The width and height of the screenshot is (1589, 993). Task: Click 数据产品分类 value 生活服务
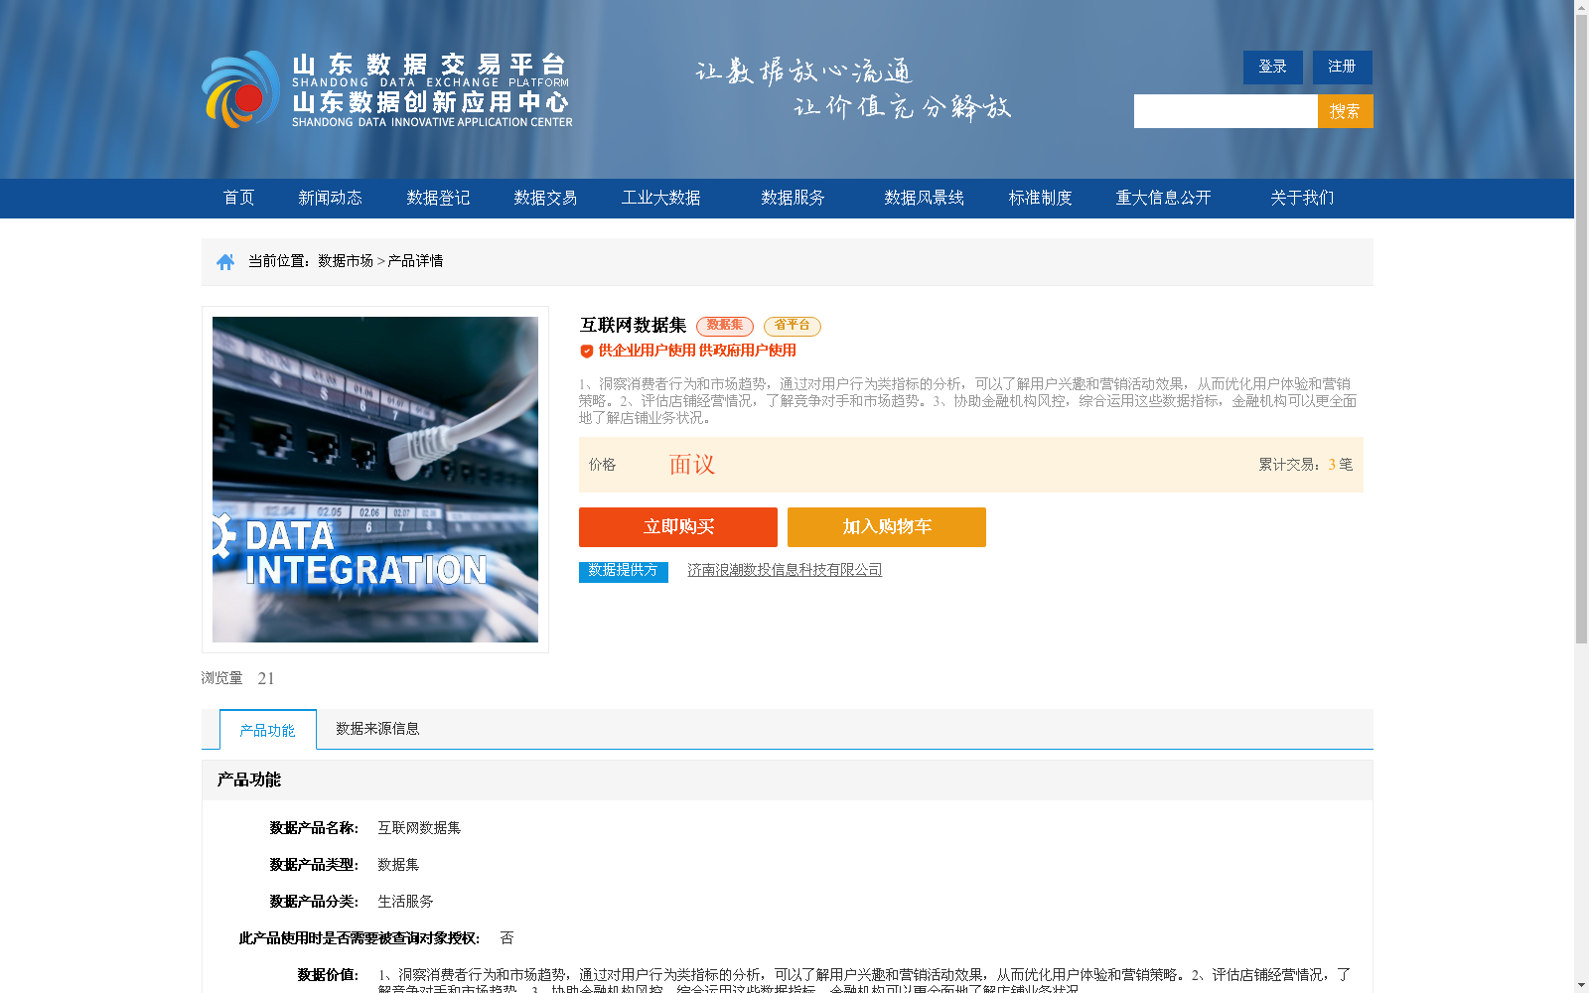[x=405, y=902]
